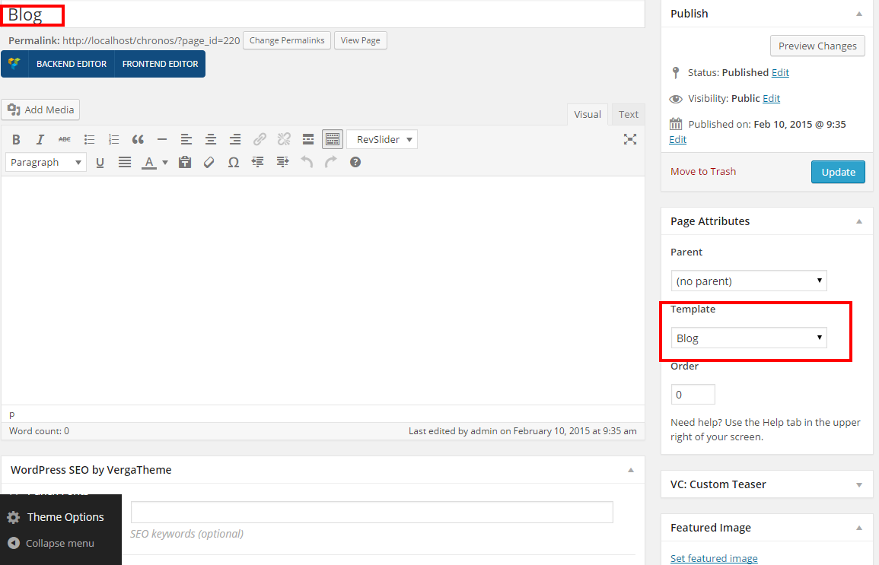Click the Order number input field

coord(693,394)
